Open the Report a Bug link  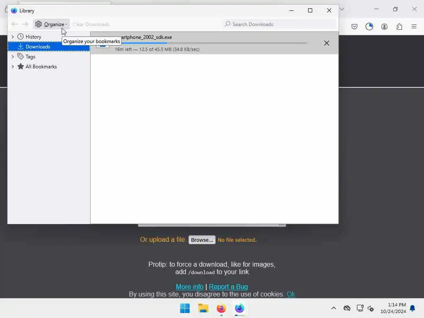(228, 287)
